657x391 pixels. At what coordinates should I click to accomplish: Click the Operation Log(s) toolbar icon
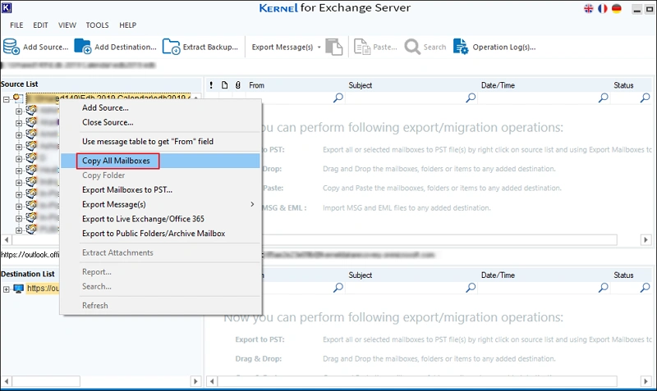(461, 47)
